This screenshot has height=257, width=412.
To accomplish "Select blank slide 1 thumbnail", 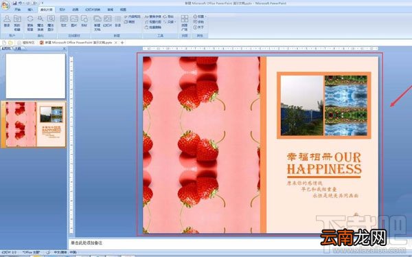I will pos(36,76).
